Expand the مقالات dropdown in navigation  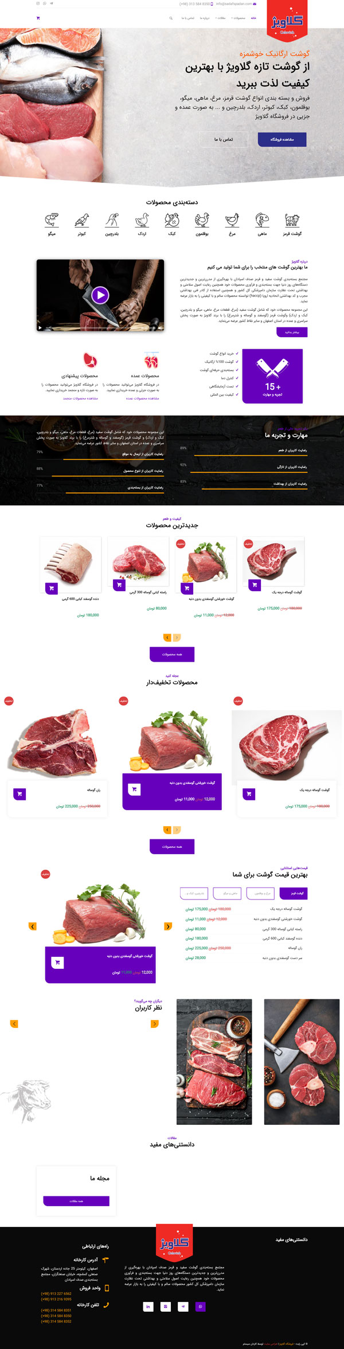tap(221, 18)
